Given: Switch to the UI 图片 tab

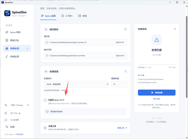Looking at the screenshot, I should [67, 16].
